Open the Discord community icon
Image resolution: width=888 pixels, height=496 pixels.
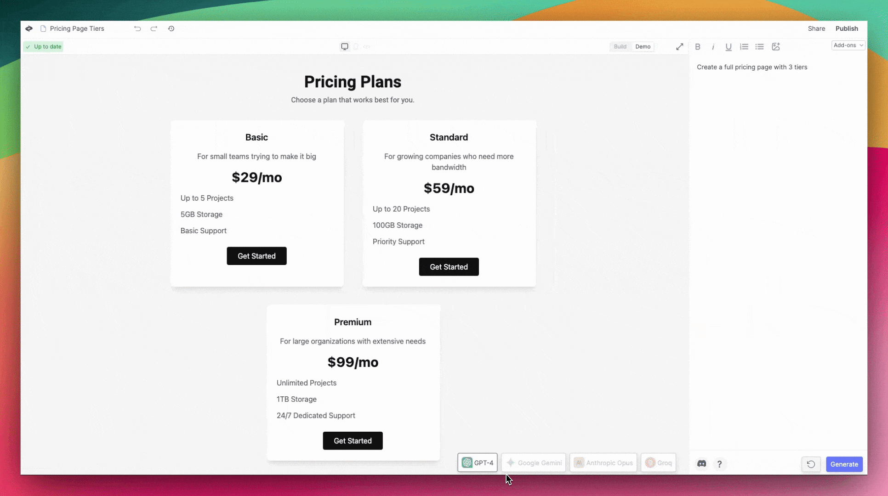[x=701, y=464]
